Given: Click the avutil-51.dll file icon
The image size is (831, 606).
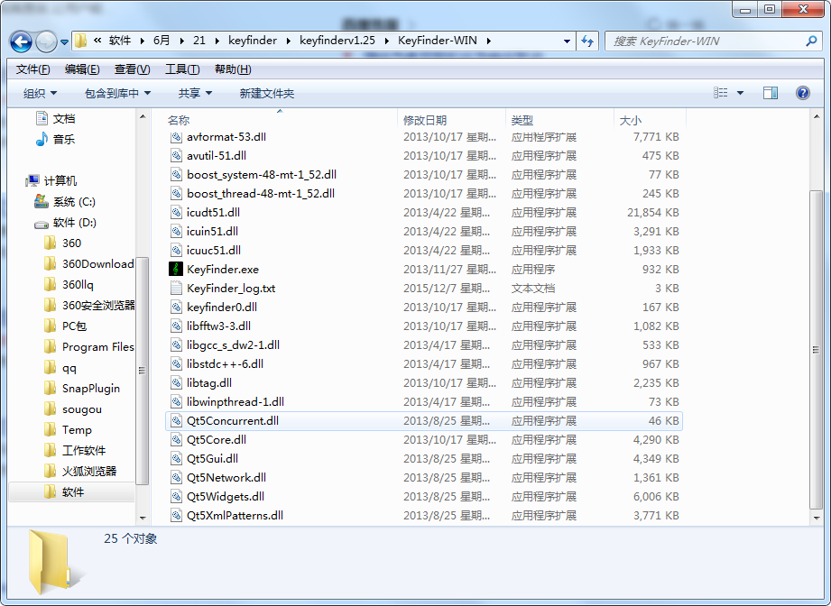Looking at the screenshot, I should click(x=176, y=156).
